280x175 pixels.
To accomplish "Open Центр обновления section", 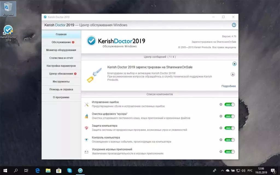I will (61, 74).
